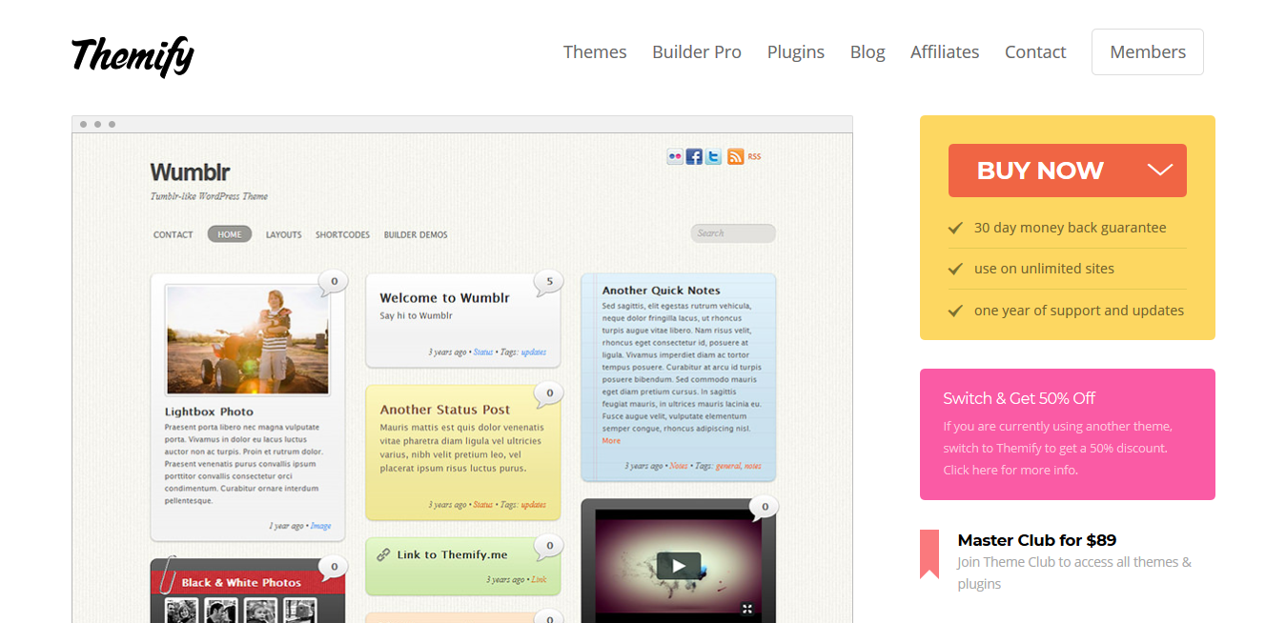The image size is (1286, 623).
Task: Click the BUY NOW button
Action: pos(1068,171)
